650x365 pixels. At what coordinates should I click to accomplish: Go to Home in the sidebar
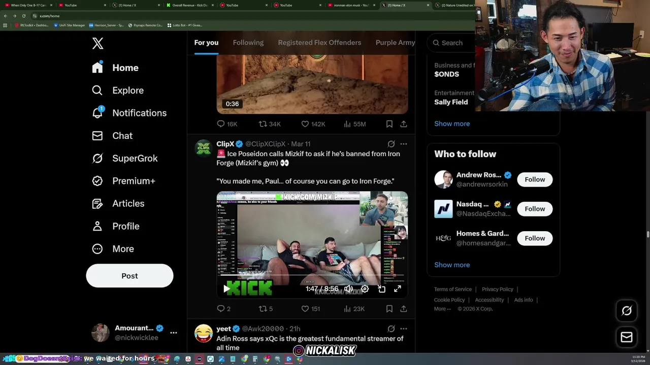point(115,67)
